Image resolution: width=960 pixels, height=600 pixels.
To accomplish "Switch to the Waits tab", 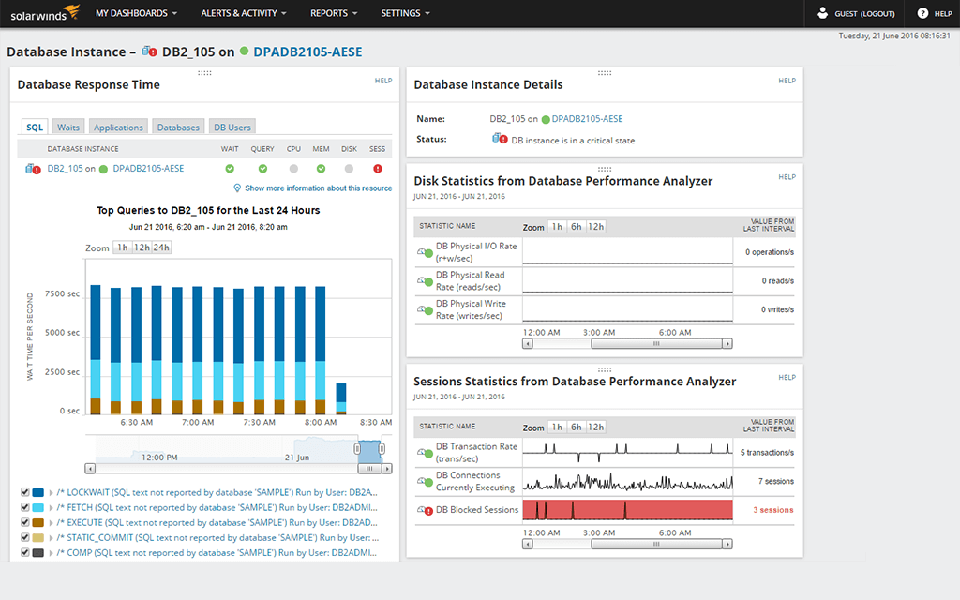I will (67, 127).
